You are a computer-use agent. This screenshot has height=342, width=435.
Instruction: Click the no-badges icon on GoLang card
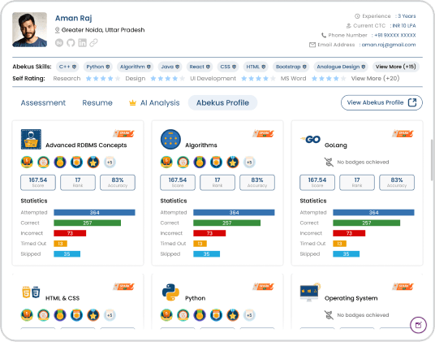coord(329,162)
